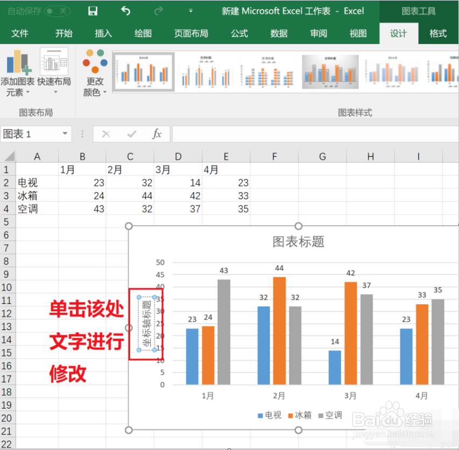Viewport: 459px width, 450px height.
Task: Click the 电视 legend entry
Action: pyautogui.click(x=269, y=415)
